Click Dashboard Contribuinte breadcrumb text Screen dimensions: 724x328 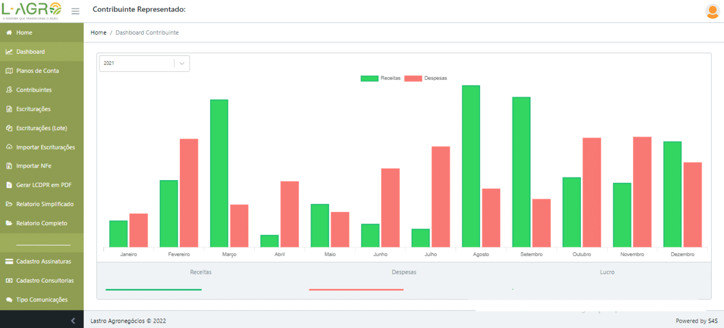click(147, 33)
